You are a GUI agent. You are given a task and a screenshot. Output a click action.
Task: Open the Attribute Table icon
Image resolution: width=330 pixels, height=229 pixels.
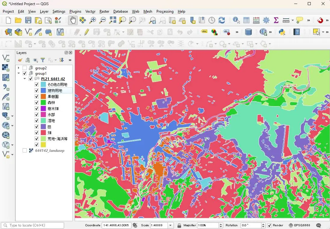[246, 20]
